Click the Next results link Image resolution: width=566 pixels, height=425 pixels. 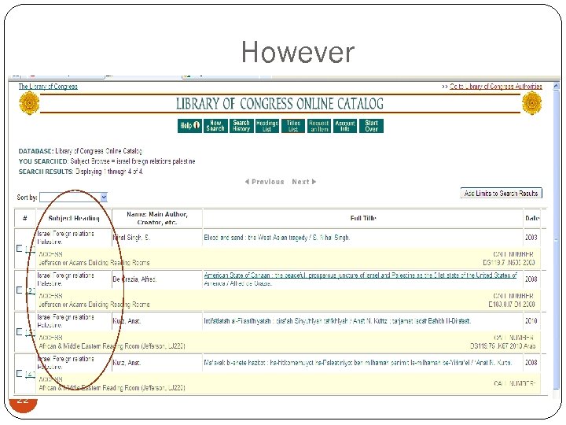point(304,182)
